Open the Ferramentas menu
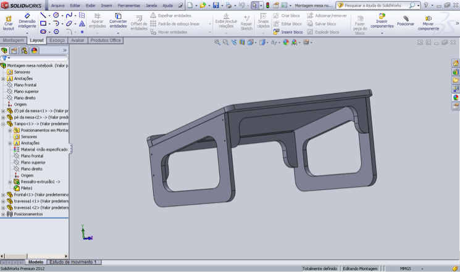460x272 pixels. (128, 6)
